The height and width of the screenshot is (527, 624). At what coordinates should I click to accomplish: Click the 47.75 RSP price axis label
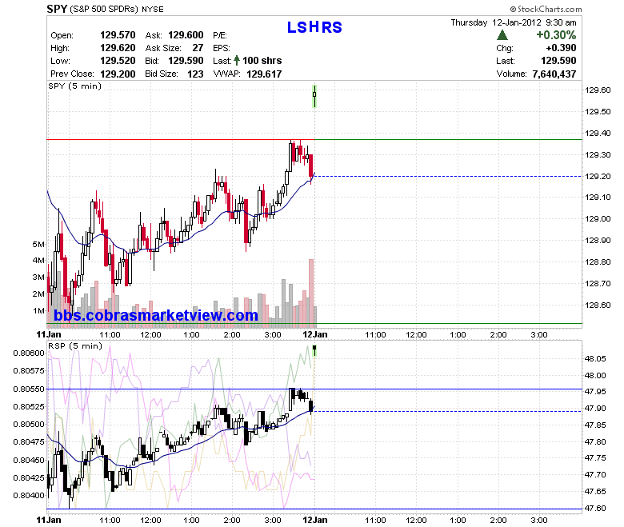pos(595,458)
